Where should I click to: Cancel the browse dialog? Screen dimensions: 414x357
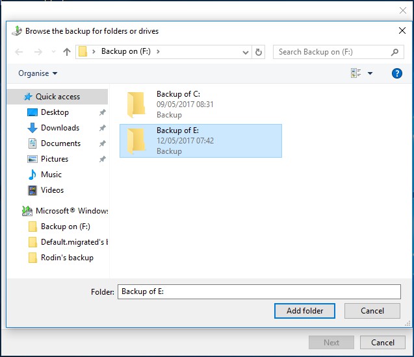tap(372, 311)
